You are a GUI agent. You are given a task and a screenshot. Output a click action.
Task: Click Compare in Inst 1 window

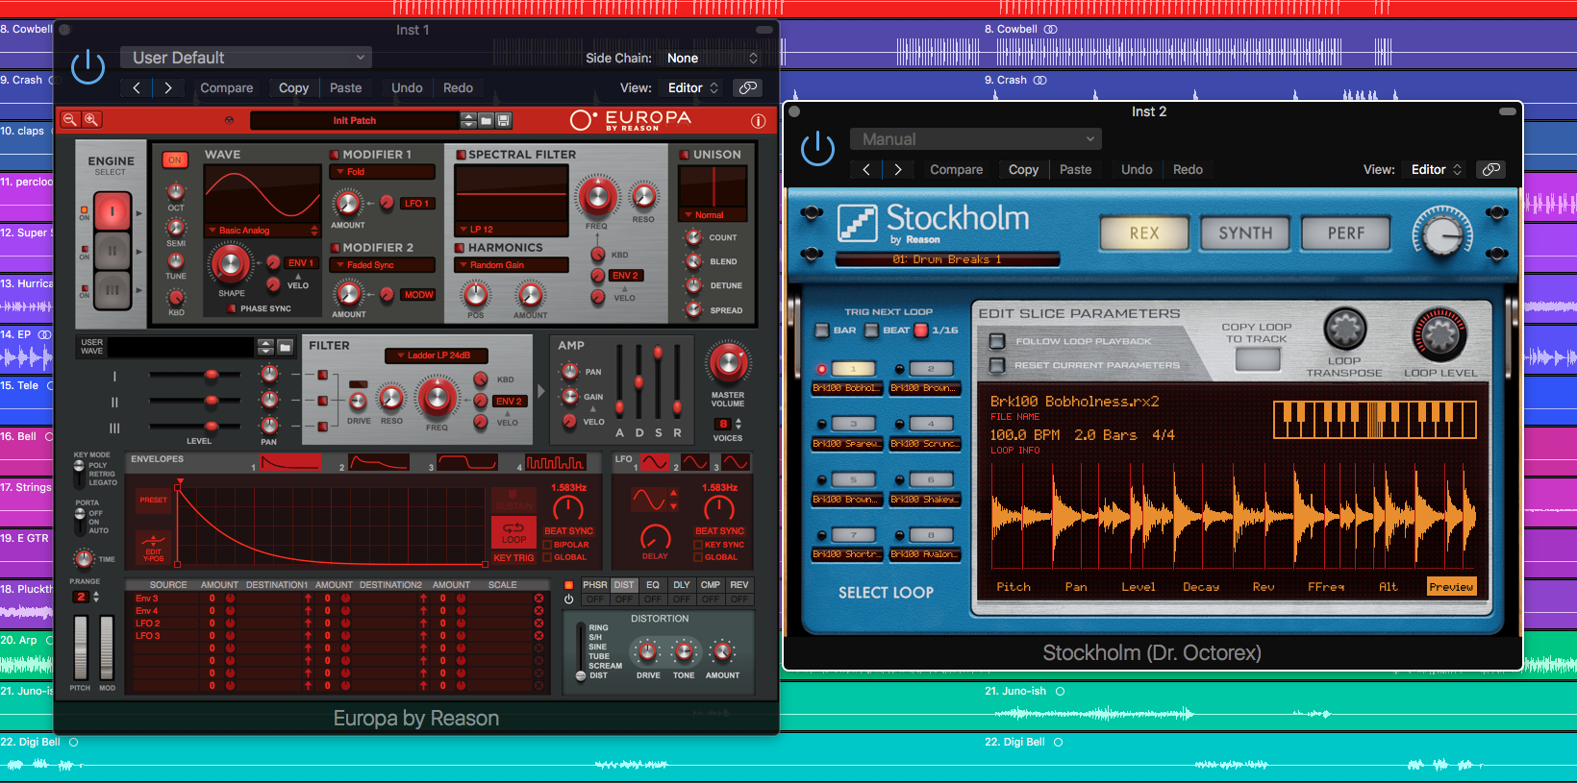tap(227, 87)
